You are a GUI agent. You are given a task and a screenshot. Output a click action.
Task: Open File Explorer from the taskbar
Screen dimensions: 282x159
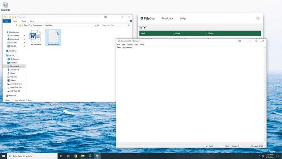83,156
